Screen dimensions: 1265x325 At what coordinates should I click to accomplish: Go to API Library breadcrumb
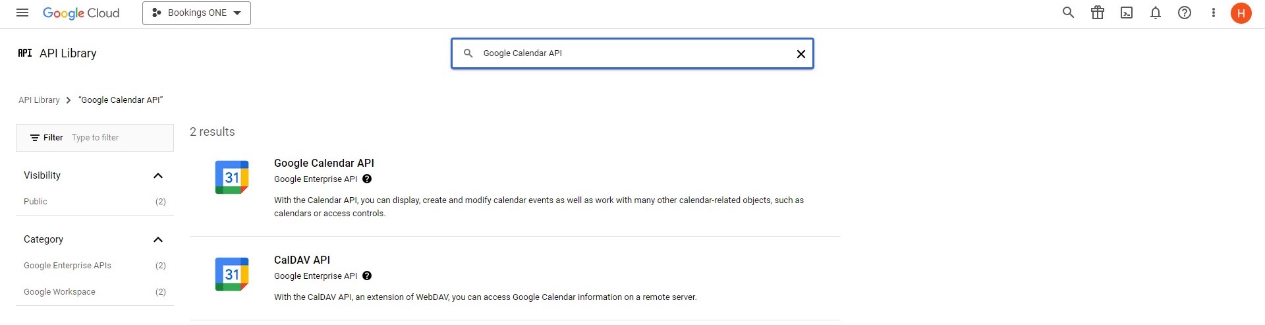point(39,100)
